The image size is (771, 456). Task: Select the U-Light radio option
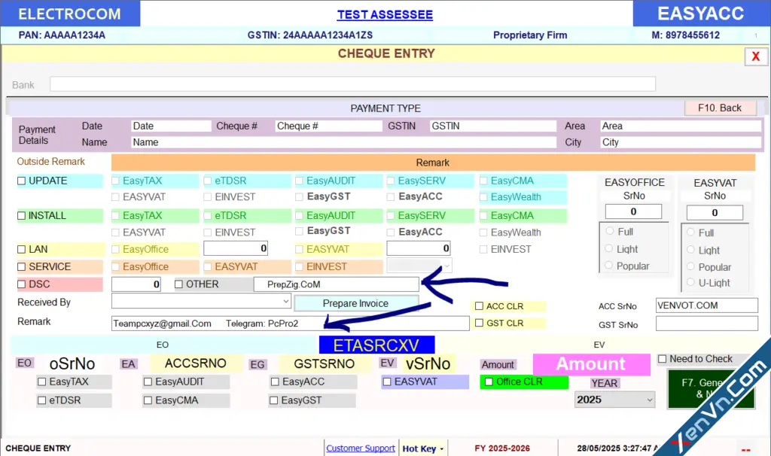pyautogui.click(x=691, y=282)
